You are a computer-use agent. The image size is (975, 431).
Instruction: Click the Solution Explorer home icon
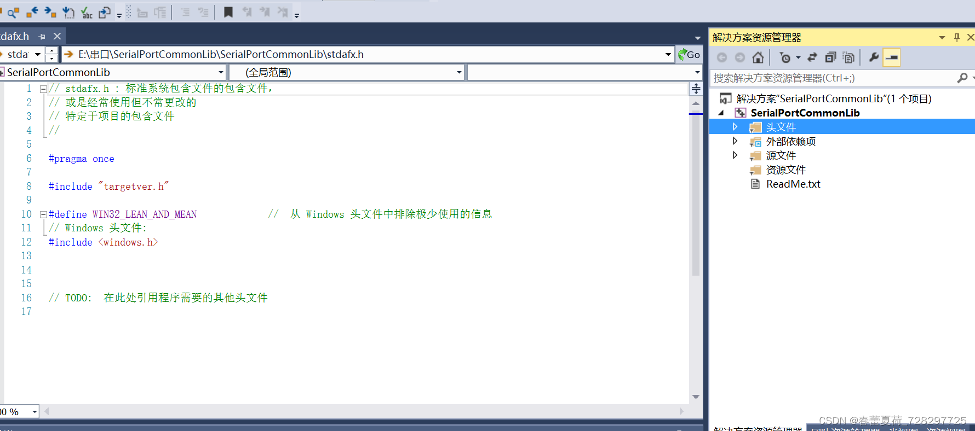(x=758, y=57)
